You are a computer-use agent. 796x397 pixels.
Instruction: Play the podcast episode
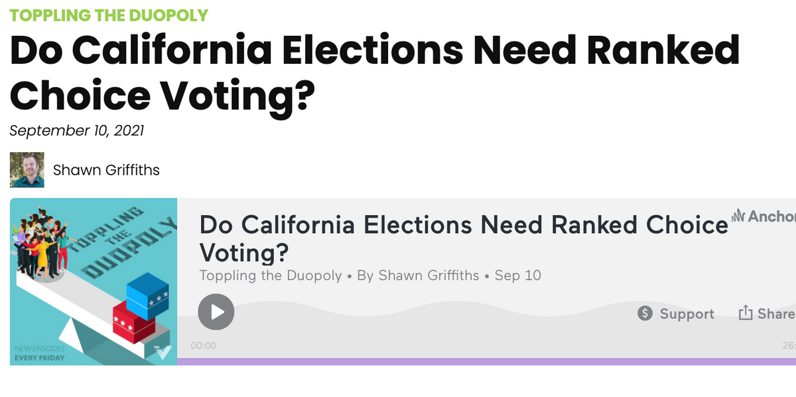[x=216, y=311]
